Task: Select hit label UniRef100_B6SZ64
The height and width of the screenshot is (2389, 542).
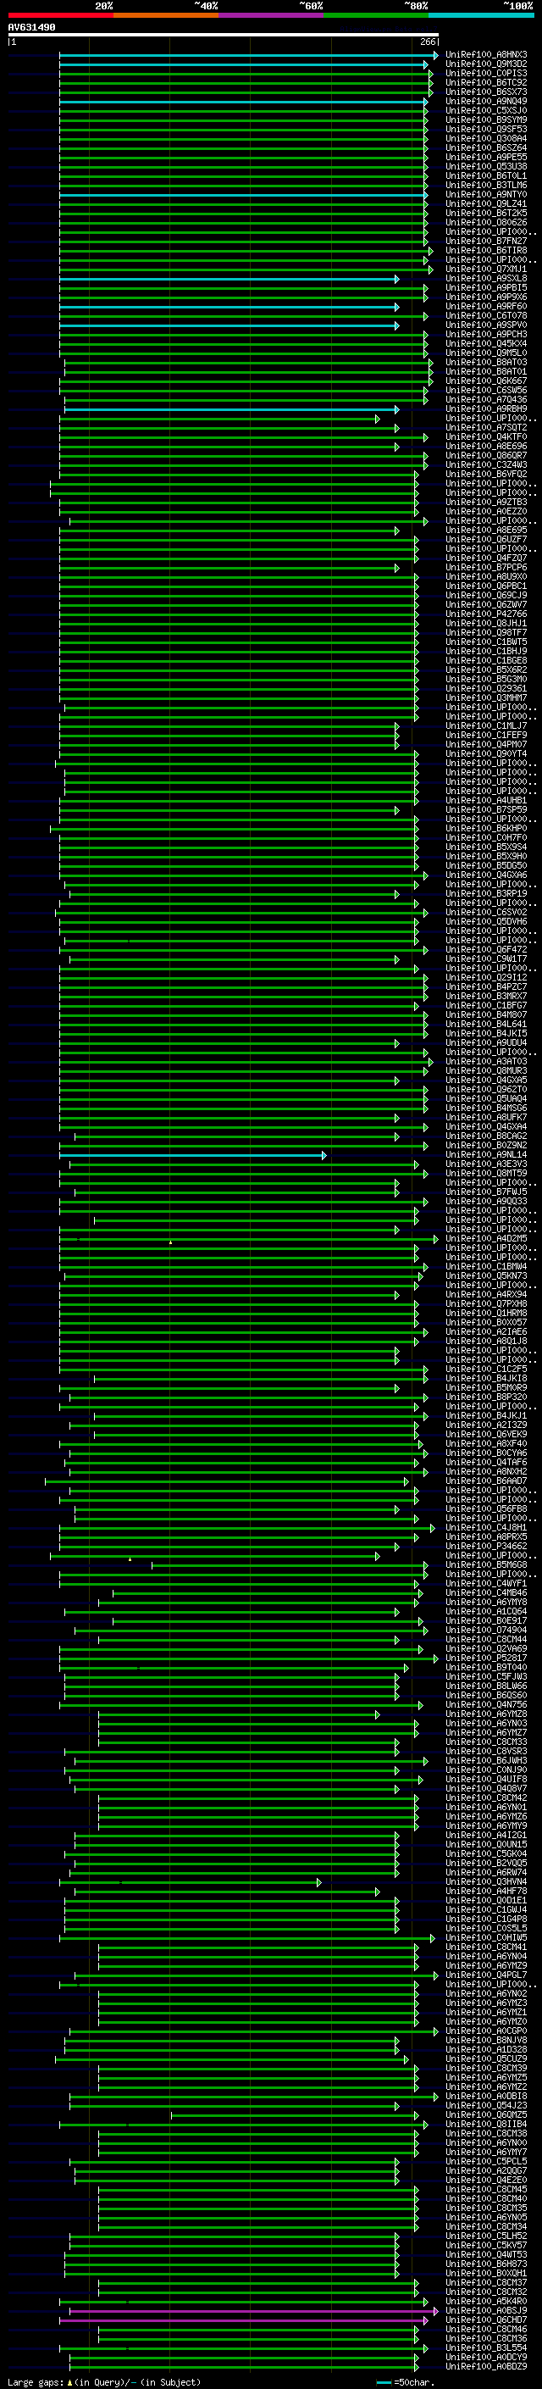Action: coord(486,147)
